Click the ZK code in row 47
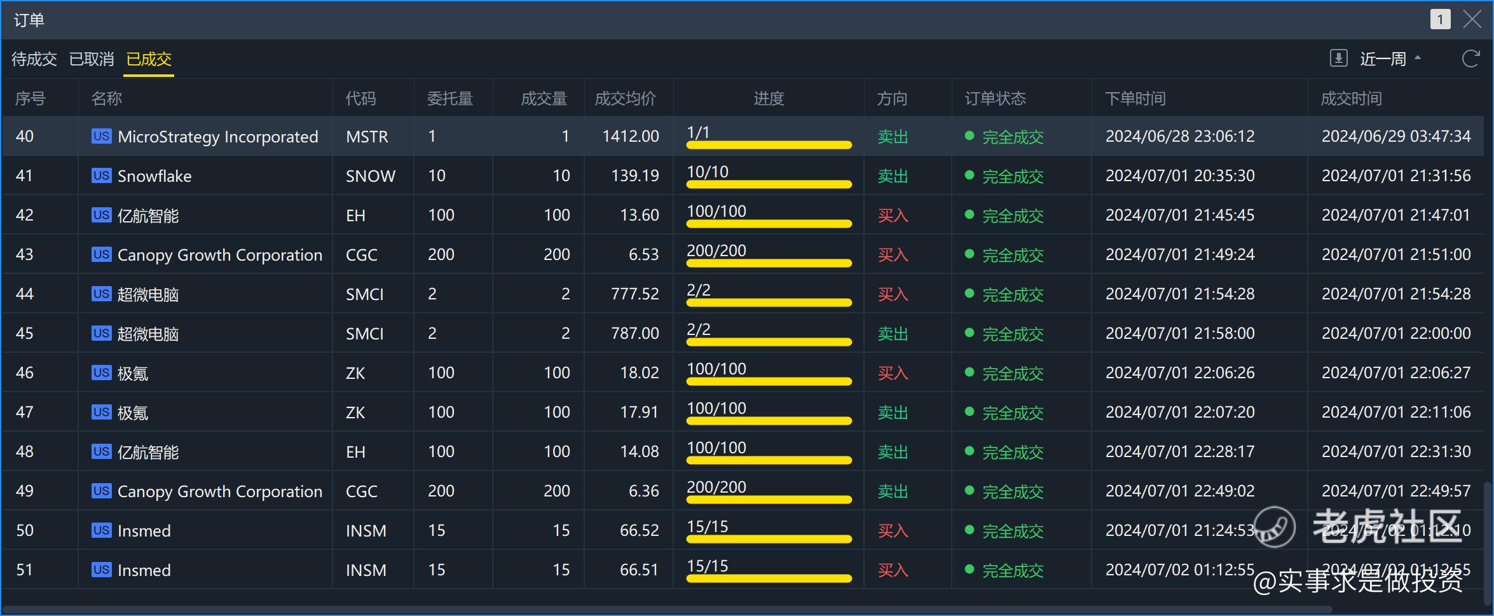Screen dimensions: 1494x616 355,413
